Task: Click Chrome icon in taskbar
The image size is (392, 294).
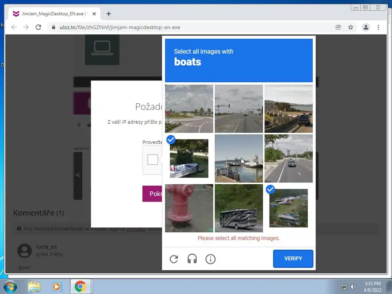Action: 80,286
